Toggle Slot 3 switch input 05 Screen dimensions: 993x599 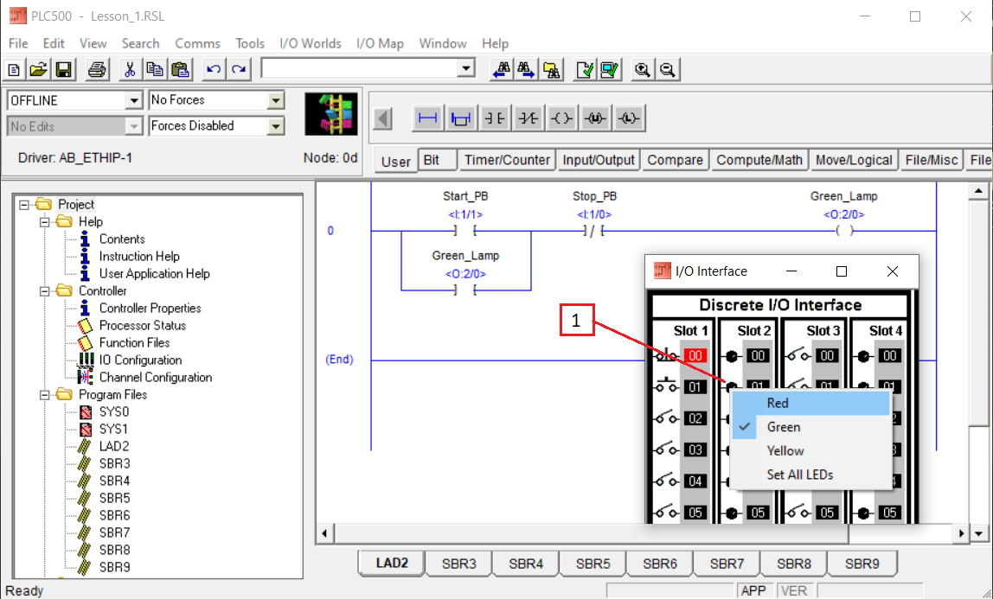pos(798,513)
